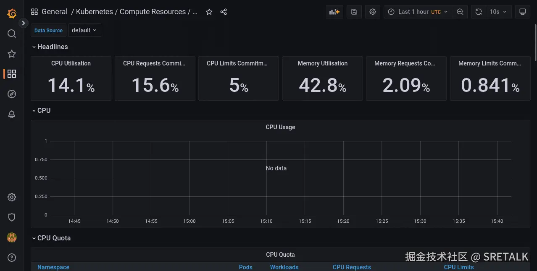Image resolution: width=537 pixels, height=271 pixels.
Task: Open the default data source dropdown
Action: tap(84, 30)
